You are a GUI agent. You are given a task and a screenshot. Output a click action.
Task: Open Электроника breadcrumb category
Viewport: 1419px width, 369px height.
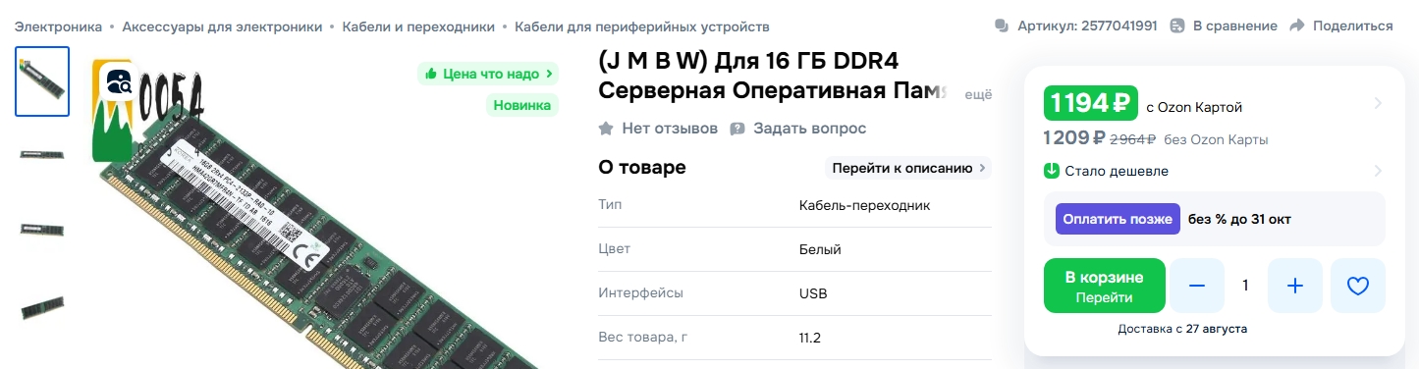pos(59,26)
